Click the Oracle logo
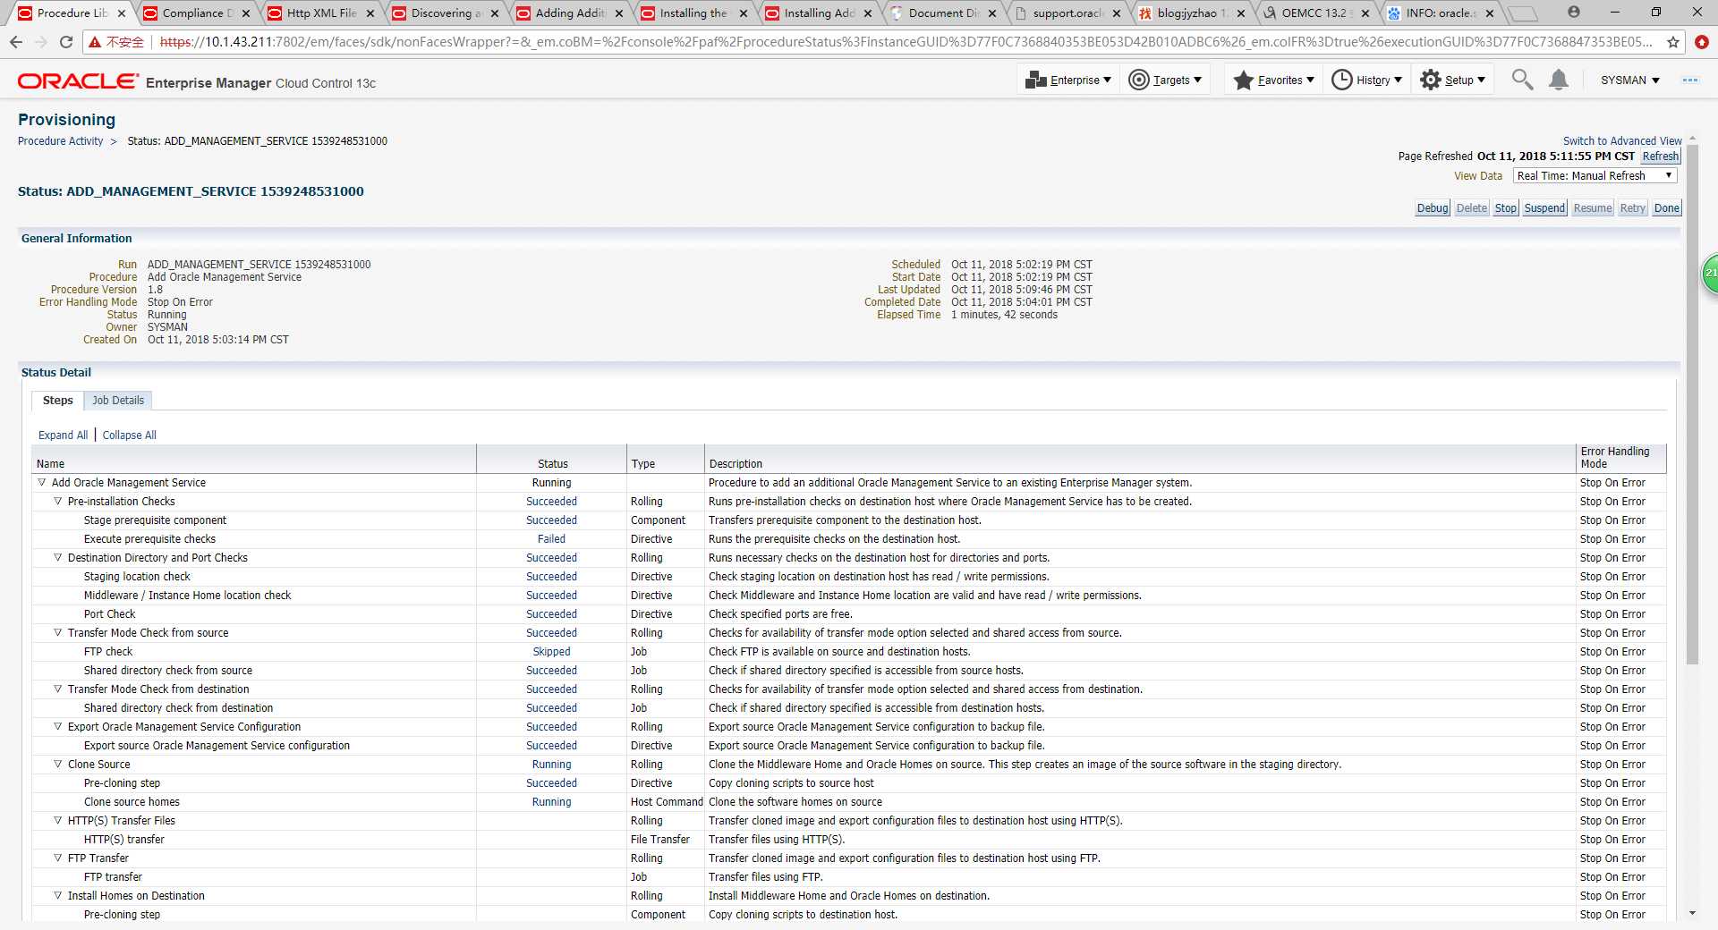The width and height of the screenshot is (1718, 930). click(78, 81)
